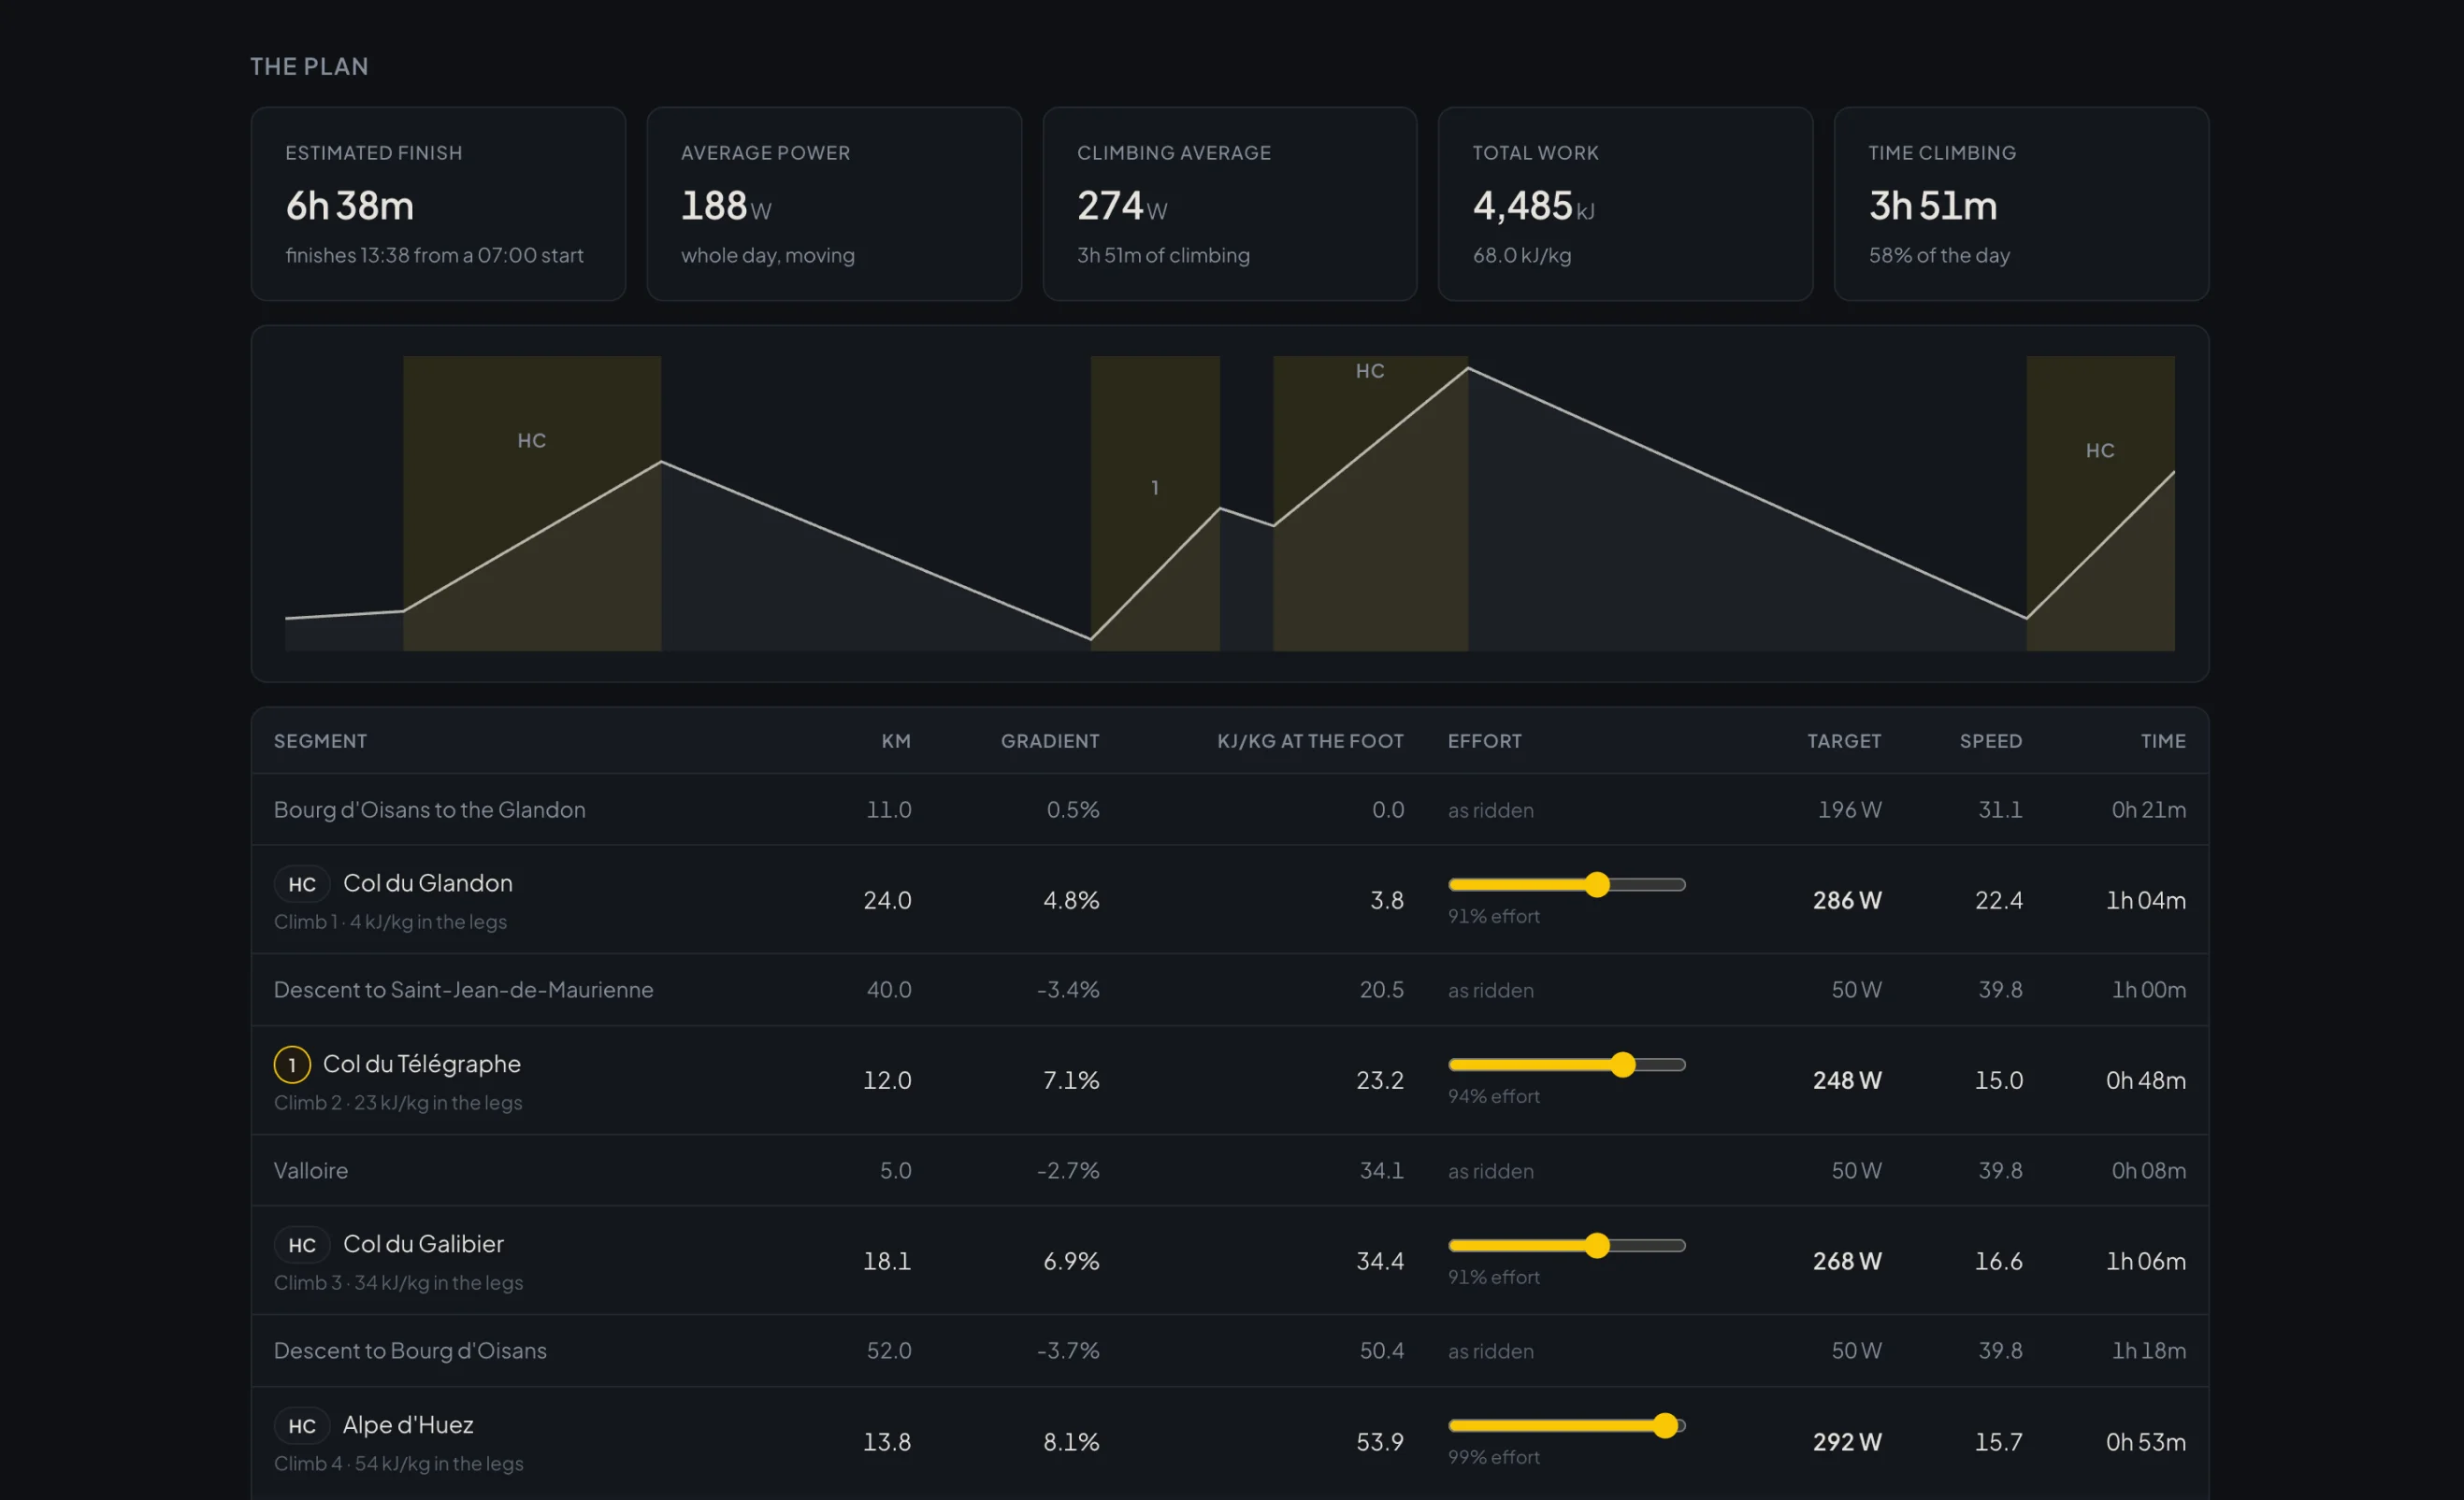Click the Alpe d'Huez segment name
This screenshot has height=1500, width=2464.
click(408, 1425)
